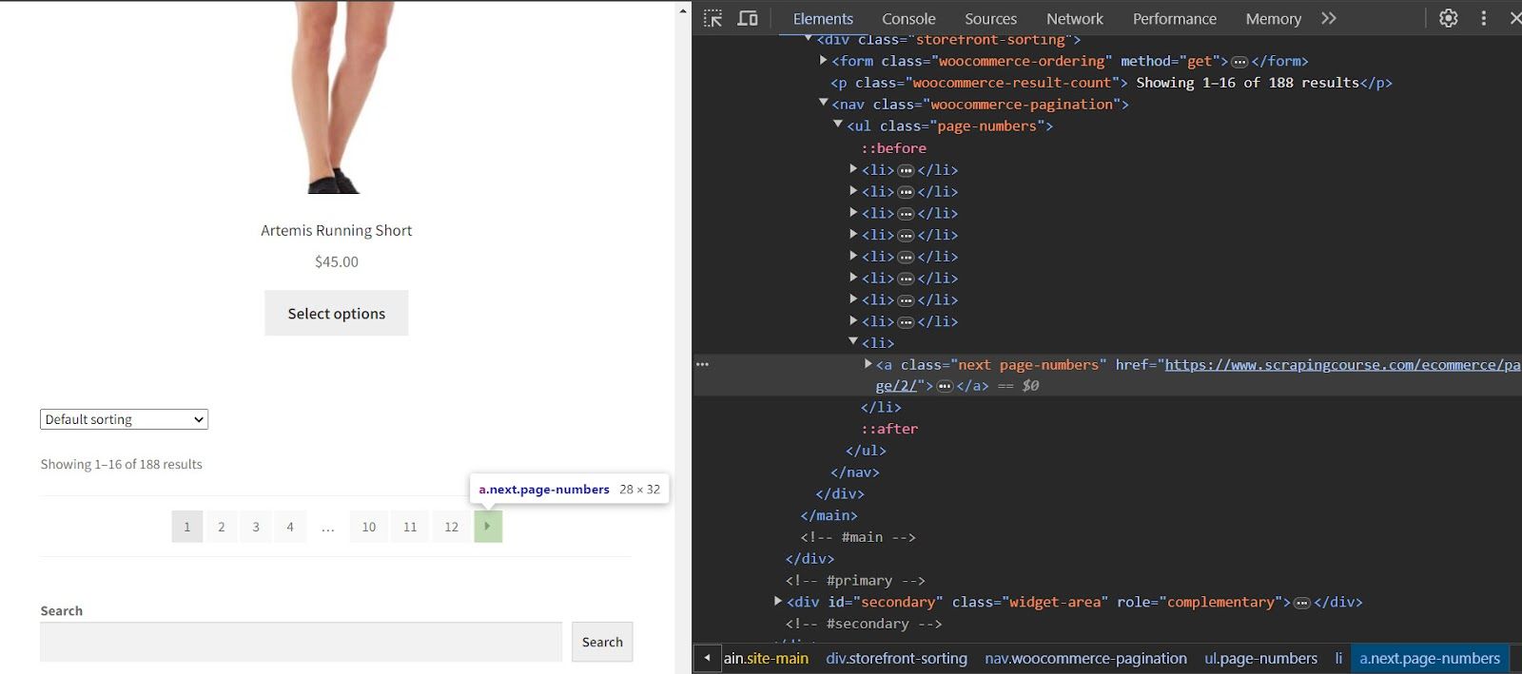Image resolution: width=1522 pixels, height=674 pixels.
Task: Open the Network tab
Action: (x=1075, y=18)
